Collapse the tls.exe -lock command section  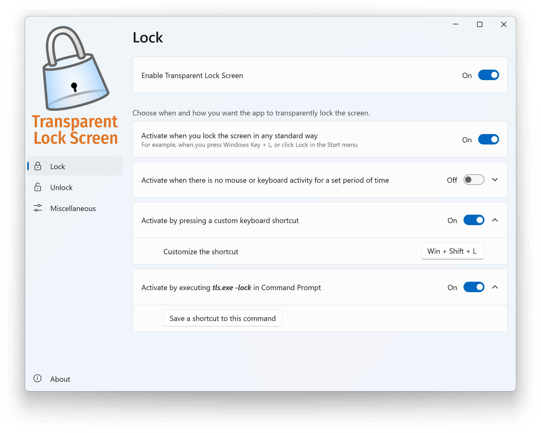(x=495, y=287)
